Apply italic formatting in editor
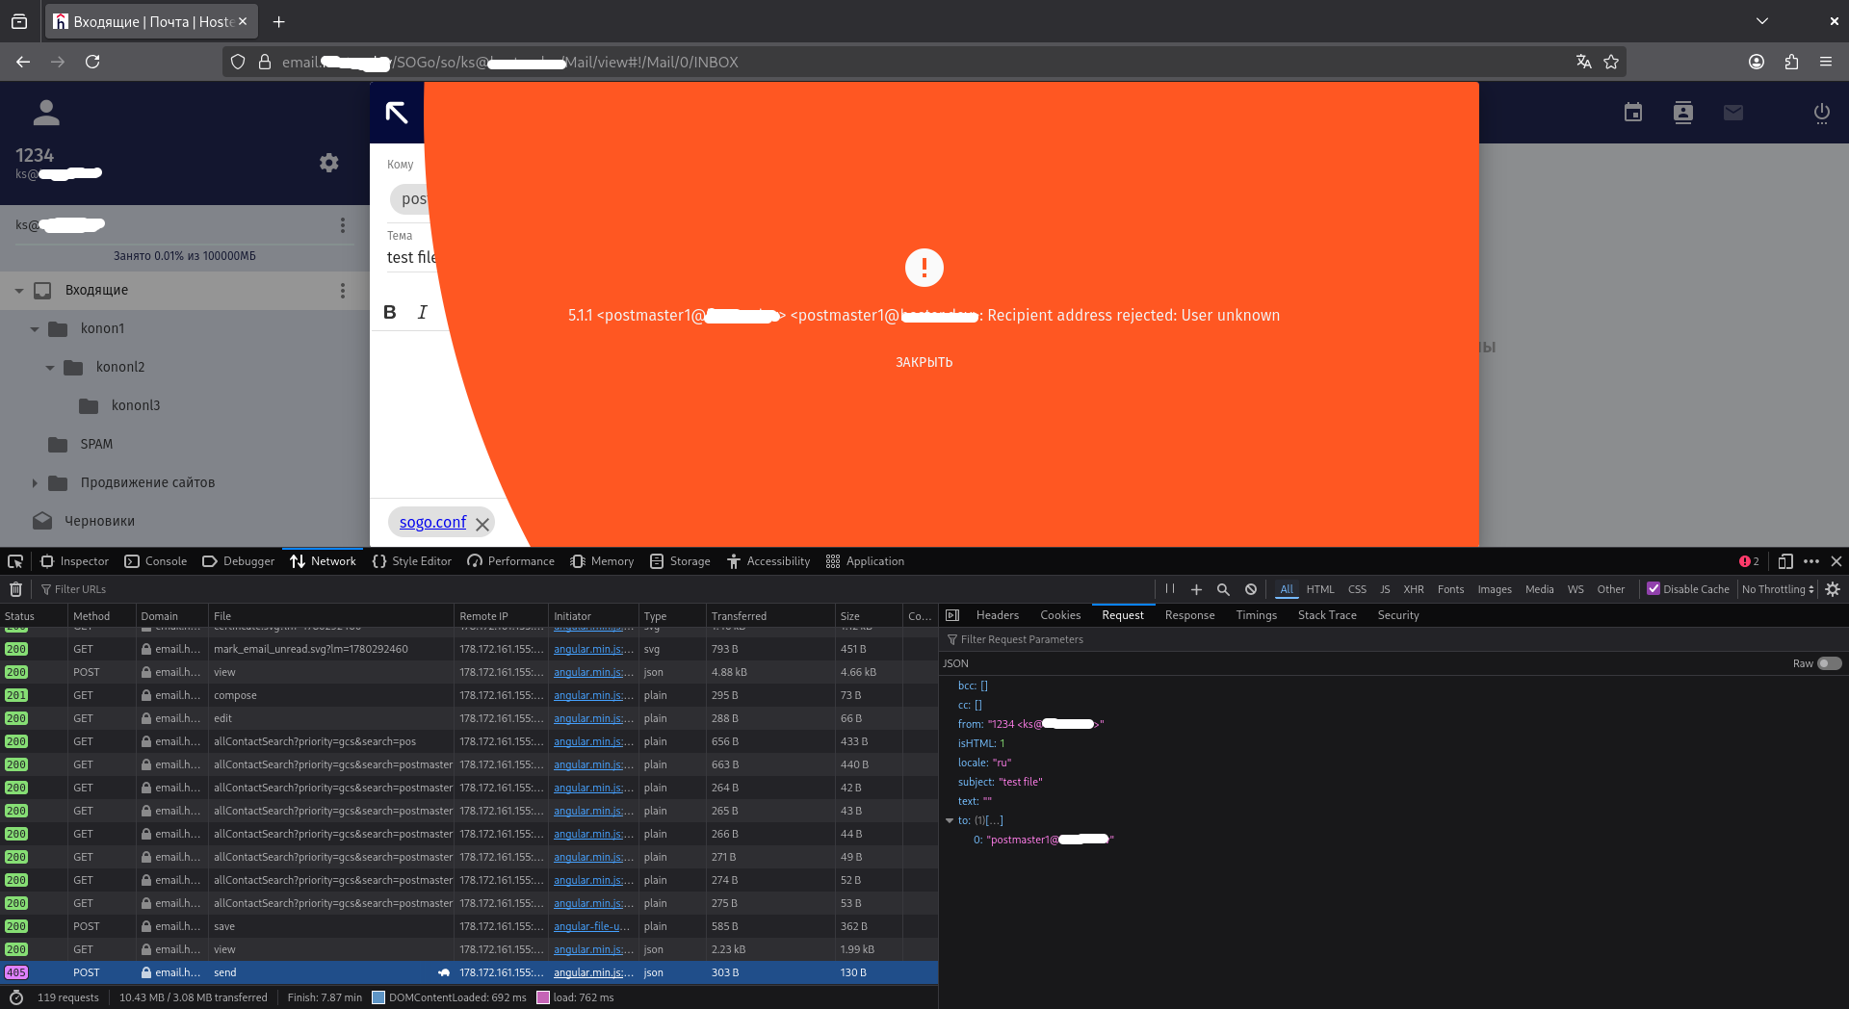The width and height of the screenshot is (1849, 1009). coord(422,312)
